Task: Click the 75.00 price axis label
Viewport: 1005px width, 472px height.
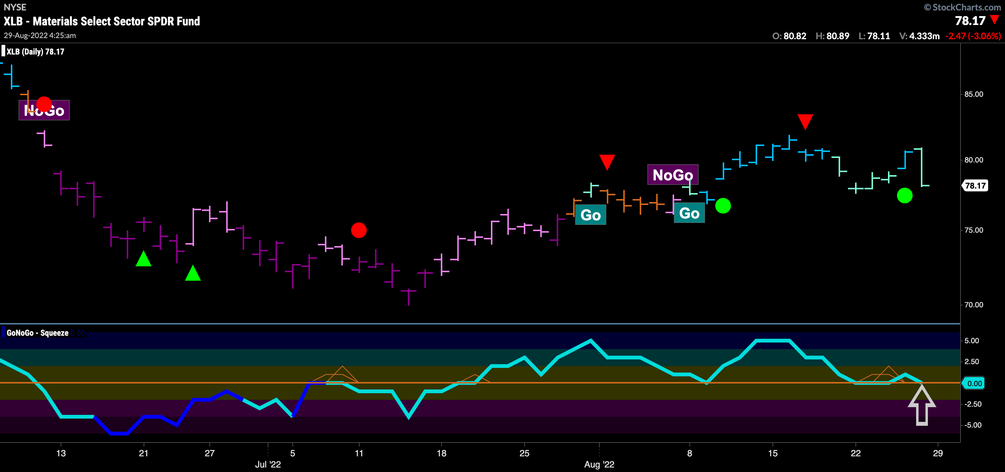Action: coord(974,230)
